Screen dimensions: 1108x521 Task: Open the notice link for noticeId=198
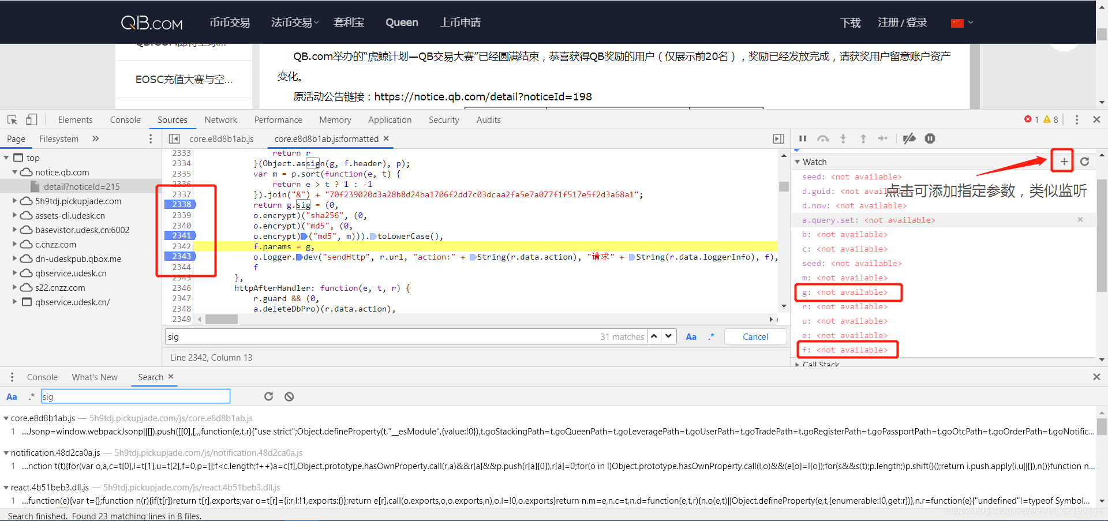coord(483,96)
